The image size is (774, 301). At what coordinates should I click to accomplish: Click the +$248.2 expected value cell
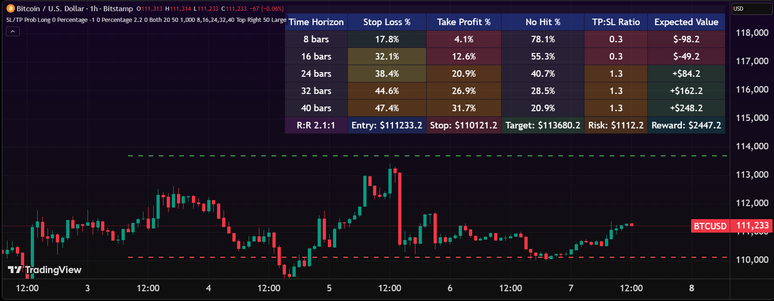[x=686, y=108]
